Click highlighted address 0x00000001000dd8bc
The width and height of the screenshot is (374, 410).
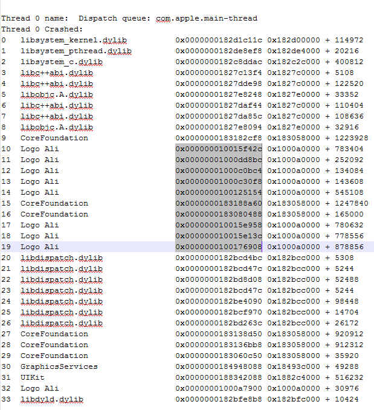(219, 160)
